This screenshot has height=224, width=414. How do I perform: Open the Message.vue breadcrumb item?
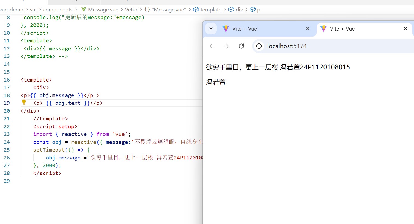(103, 10)
